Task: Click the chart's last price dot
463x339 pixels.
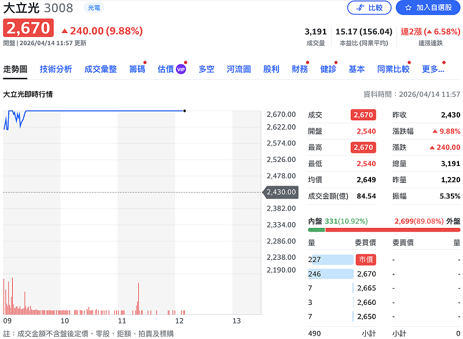Action: 184,110
